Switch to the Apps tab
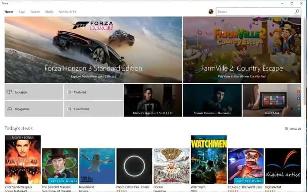Viewport: 307px width, 192px height. 22,12
